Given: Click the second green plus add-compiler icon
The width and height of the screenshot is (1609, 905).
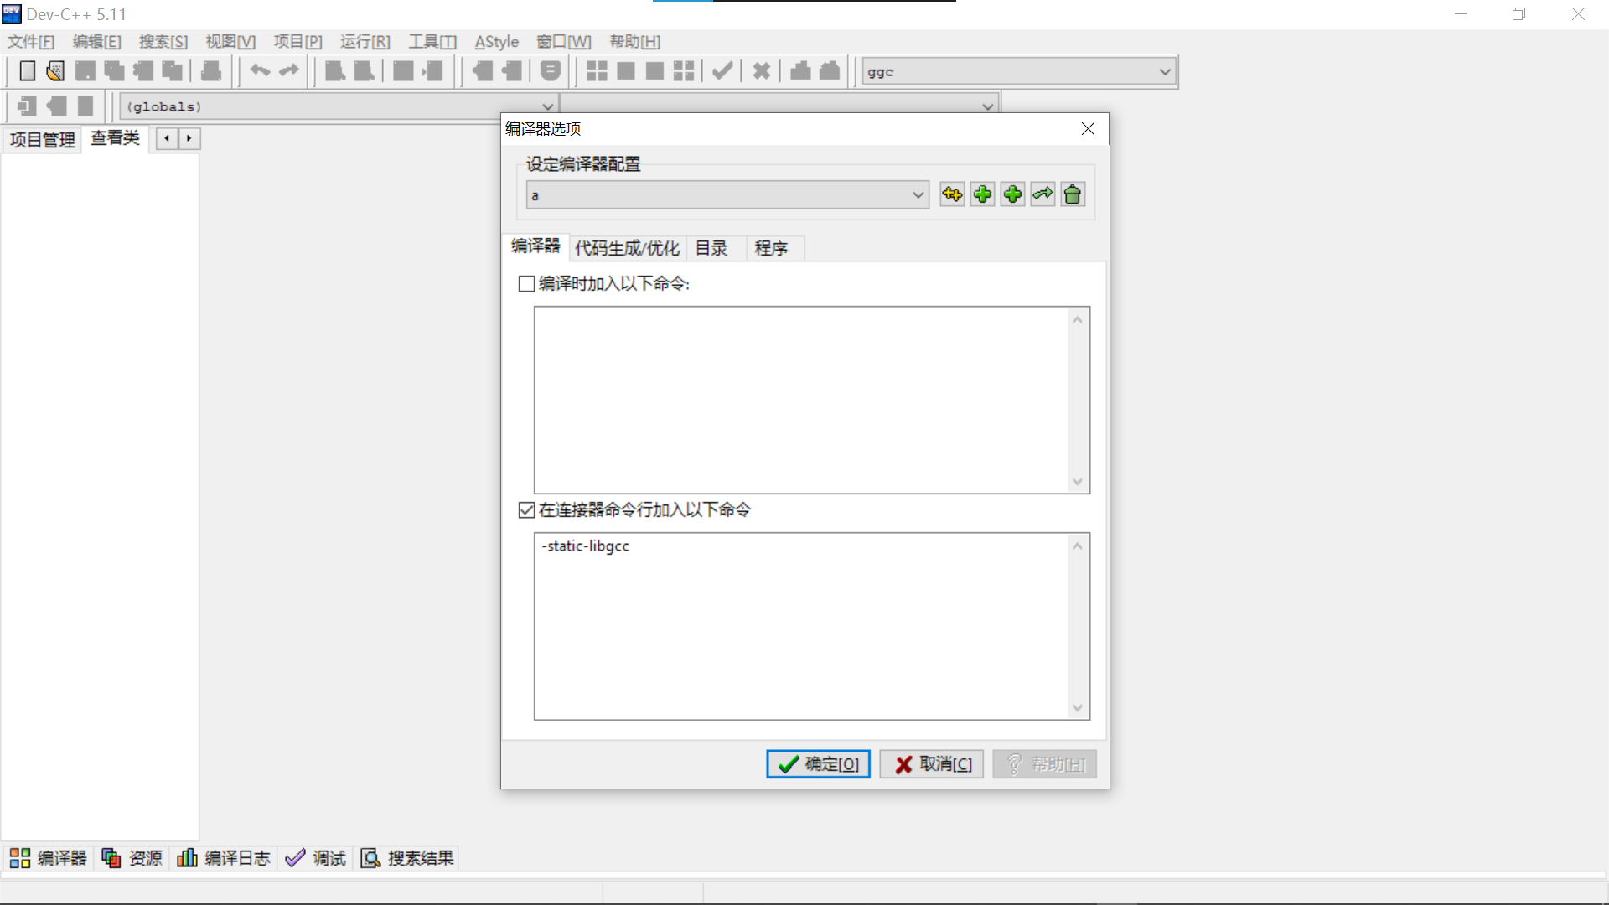Looking at the screenshot, I should click(1012, 194).
